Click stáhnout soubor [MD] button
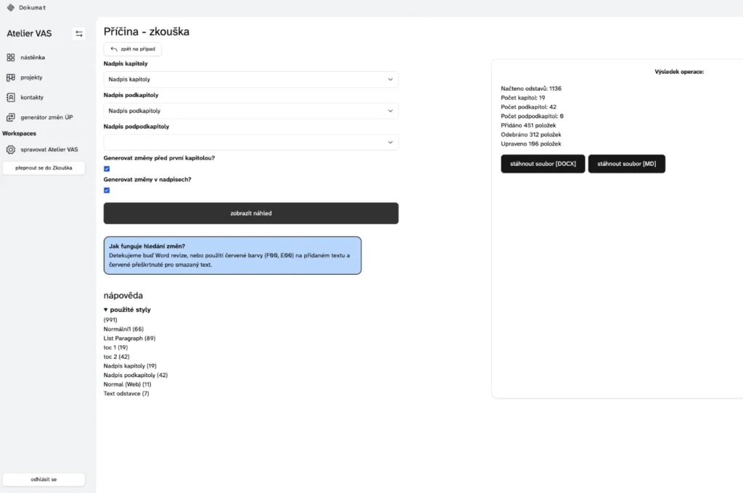The height and width of the screenshot is (493, 743). tap(626, 164)
